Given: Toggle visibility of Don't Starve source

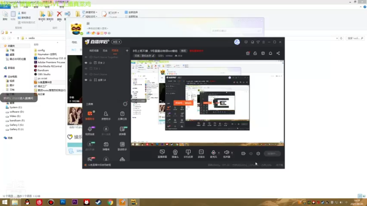Looking at the screenshot, I should point(86,74).
